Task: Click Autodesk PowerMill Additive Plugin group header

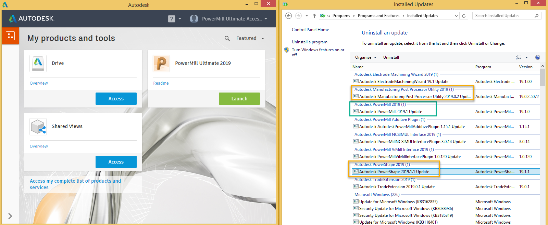Action: tap(390, 119)
